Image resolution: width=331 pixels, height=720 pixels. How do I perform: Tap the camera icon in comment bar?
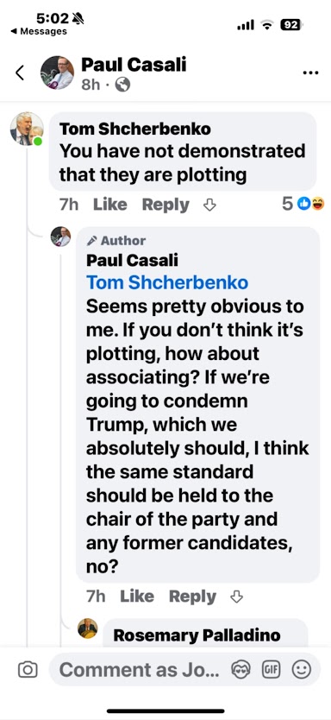tap(28, 669)
